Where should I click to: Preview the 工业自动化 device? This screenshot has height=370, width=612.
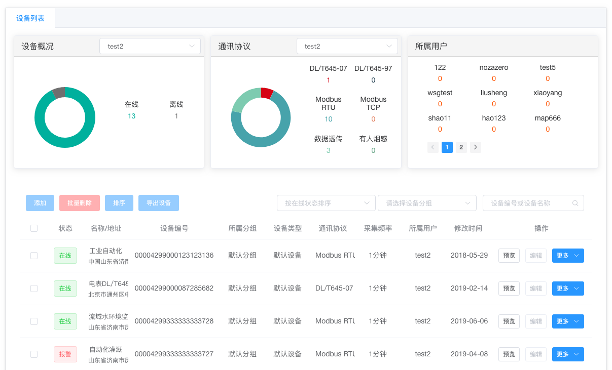509,256
